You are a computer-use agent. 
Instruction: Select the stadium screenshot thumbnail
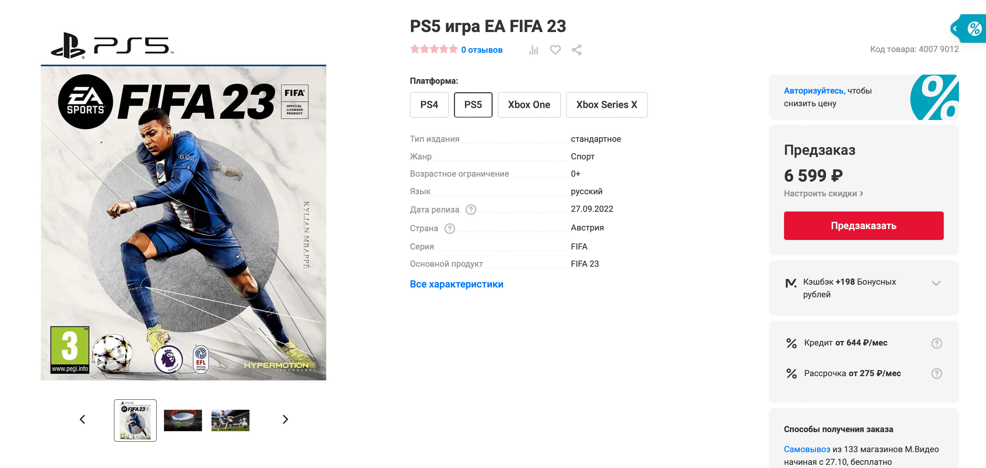(x=183, y=420)
